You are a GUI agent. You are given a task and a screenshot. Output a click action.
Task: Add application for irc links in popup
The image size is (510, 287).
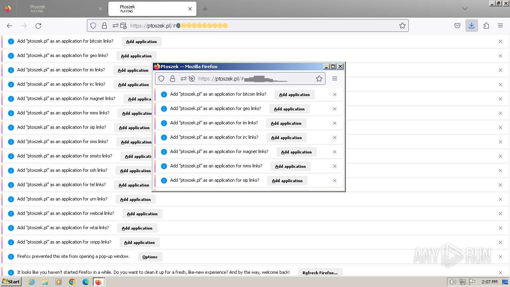pyautogui.click(x=286, y=138)
